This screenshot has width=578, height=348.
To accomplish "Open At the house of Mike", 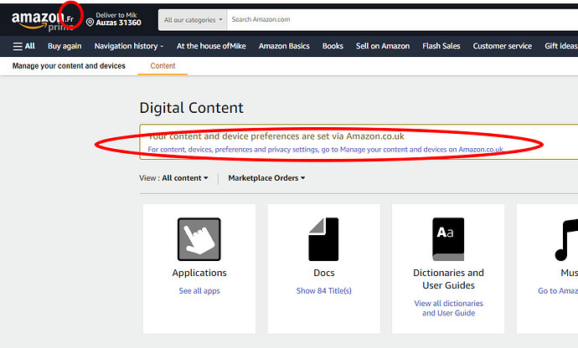I will (211, 46).
